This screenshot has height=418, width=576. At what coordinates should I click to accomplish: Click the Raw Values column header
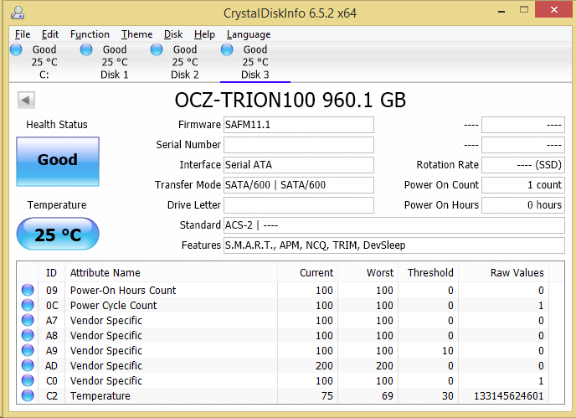(517, 273)
